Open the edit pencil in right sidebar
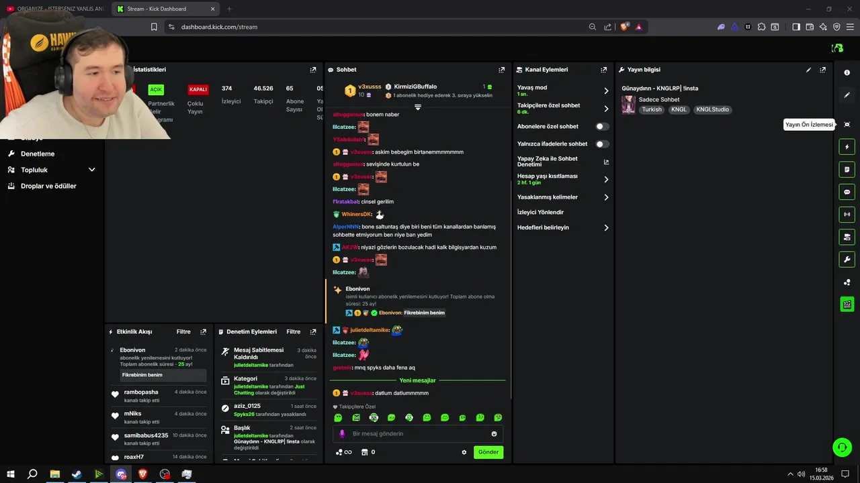The image size is (860, 483). pyautogui.click(x=847, y=95)
